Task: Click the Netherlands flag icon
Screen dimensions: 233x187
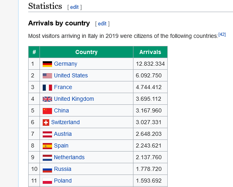Action: [47, 158]
